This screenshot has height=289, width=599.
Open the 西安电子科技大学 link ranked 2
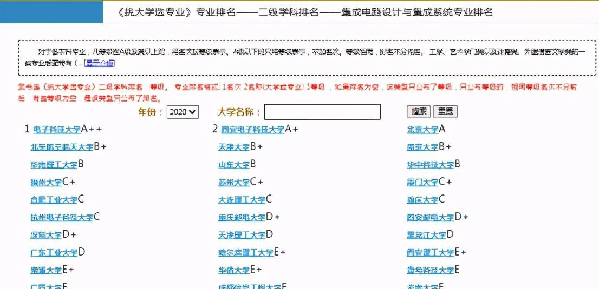[x=252, y=130]
